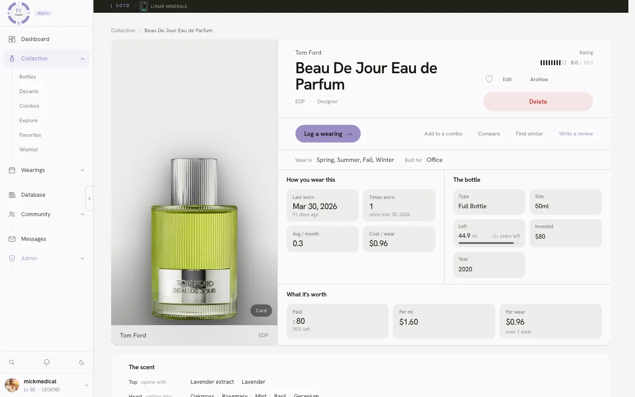Click the Per wear $0.96 card
Viewport: 635px width, 397px height.
551,321
